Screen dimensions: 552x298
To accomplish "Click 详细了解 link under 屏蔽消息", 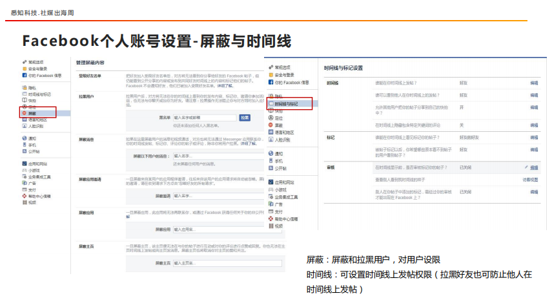I will (x=249, y=144).
